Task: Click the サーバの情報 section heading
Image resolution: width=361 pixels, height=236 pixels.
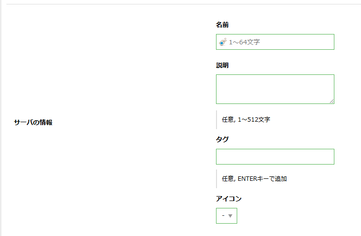Action: click(33, 122)
